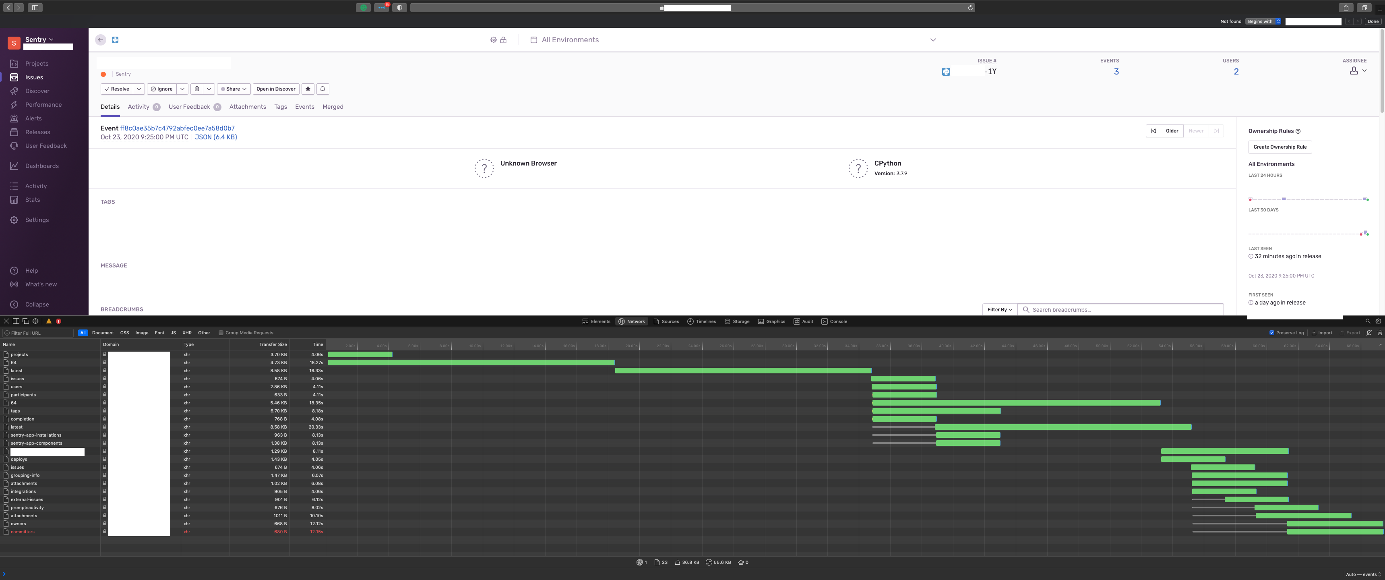Focus the Search breadcrumbs field
Viewport: 1385px width, 580px height.
click(1120, 309)
